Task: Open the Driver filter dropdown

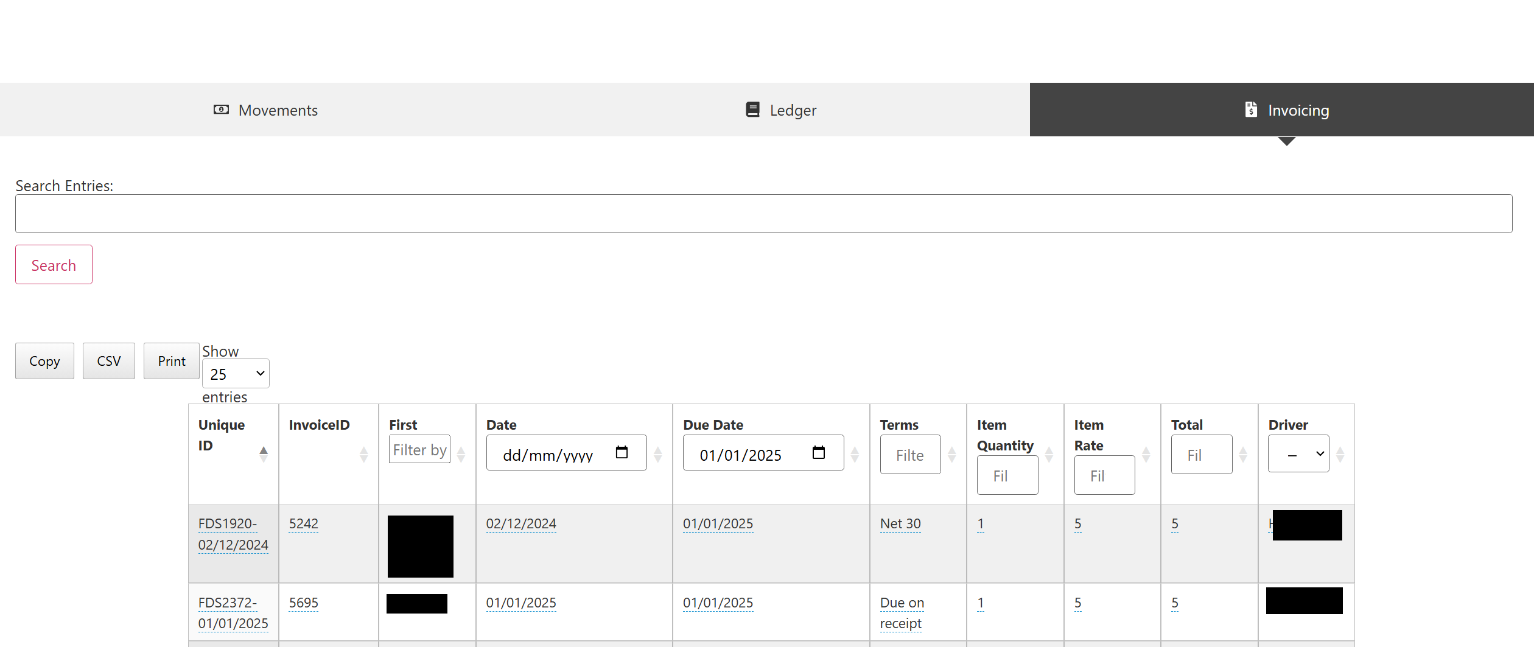Action: 1298,454
